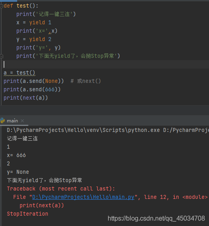Click 'line 12, in <module>' text

coord(176,197)
